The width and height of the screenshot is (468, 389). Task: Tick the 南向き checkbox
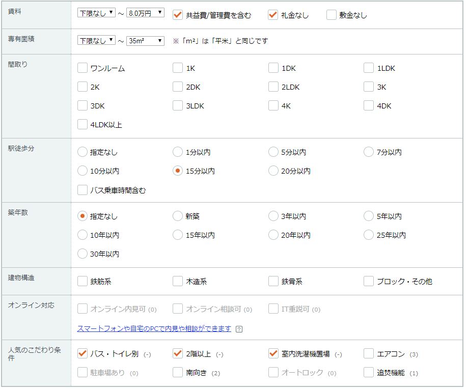point(178,373)
